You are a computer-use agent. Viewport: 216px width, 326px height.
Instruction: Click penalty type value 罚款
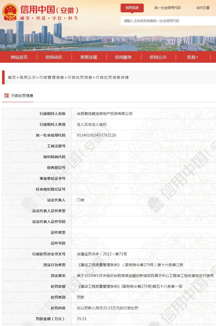pyautogui.click(x=80, y=297)
